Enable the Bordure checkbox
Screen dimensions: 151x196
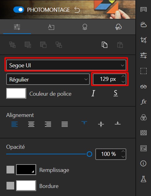(x=10, y=186)
